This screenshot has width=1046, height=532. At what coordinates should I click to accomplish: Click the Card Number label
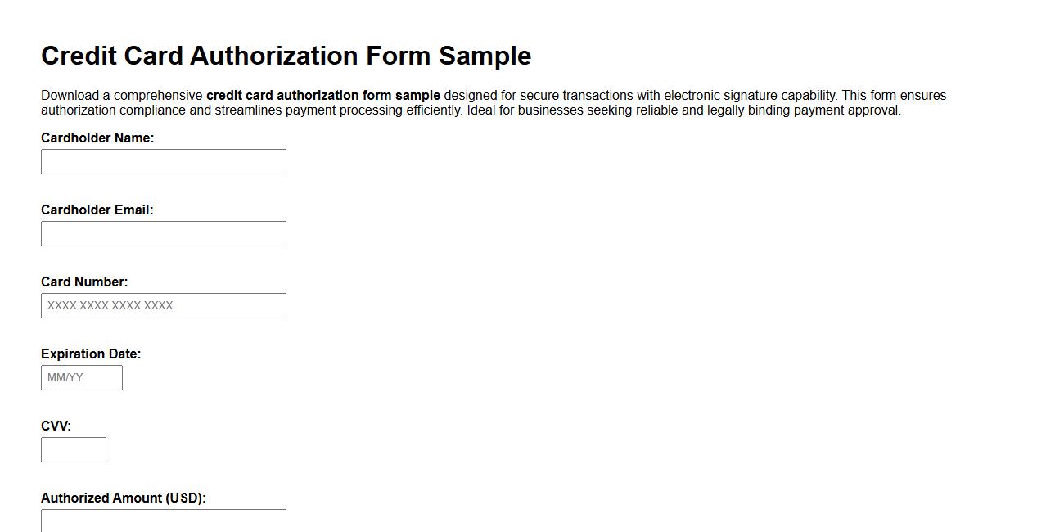point(84,282)
